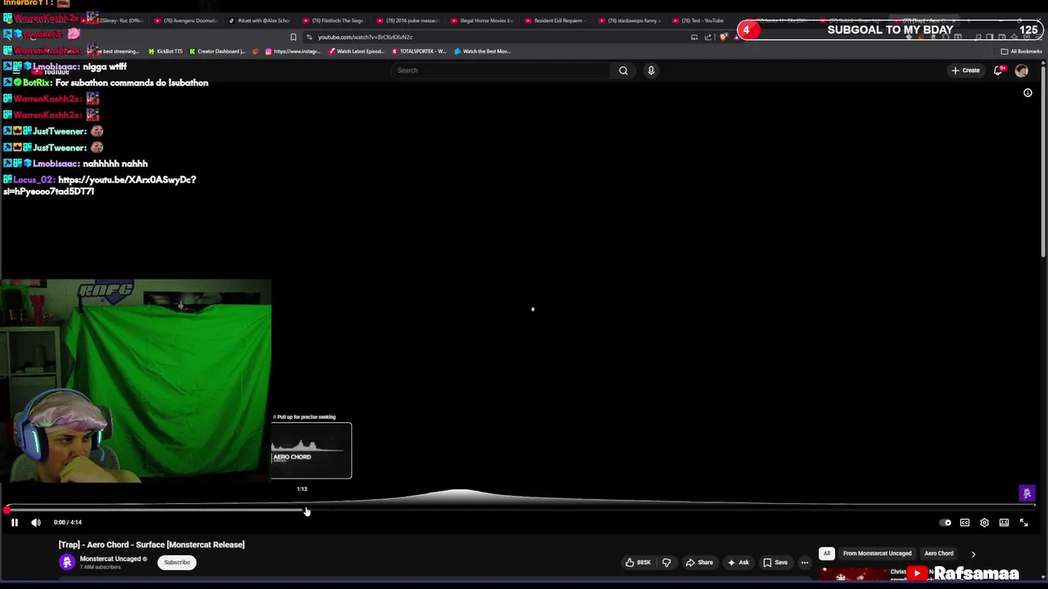Screen dimensions: 1048x589
Task: Switch to Flintlock: The Siege tab
Action: click(332, 20)
